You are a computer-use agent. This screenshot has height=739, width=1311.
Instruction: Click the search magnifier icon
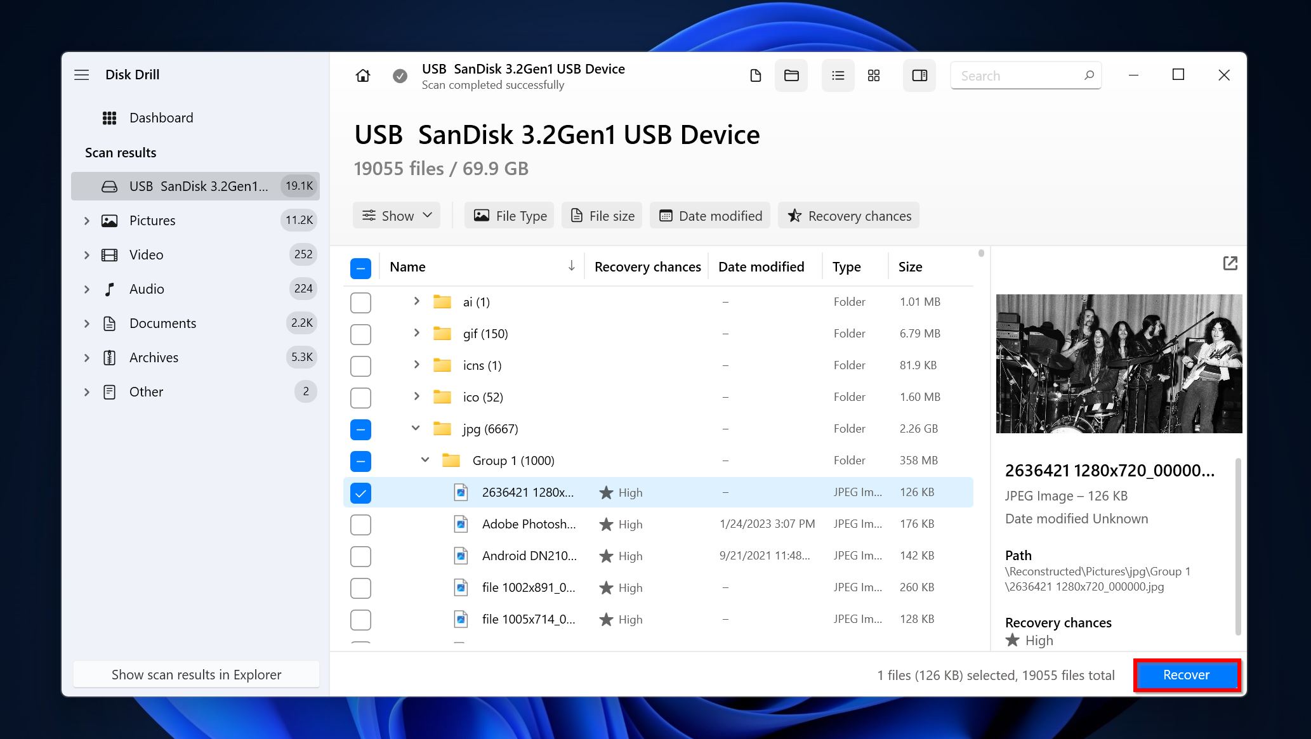(x=1089, y=75)
